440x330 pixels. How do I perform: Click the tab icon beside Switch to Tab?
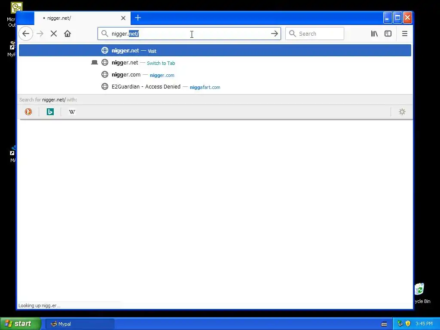pos(95,63)
